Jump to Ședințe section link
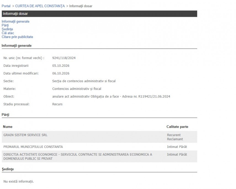This screenshot has height=189, width=236. 7,29
